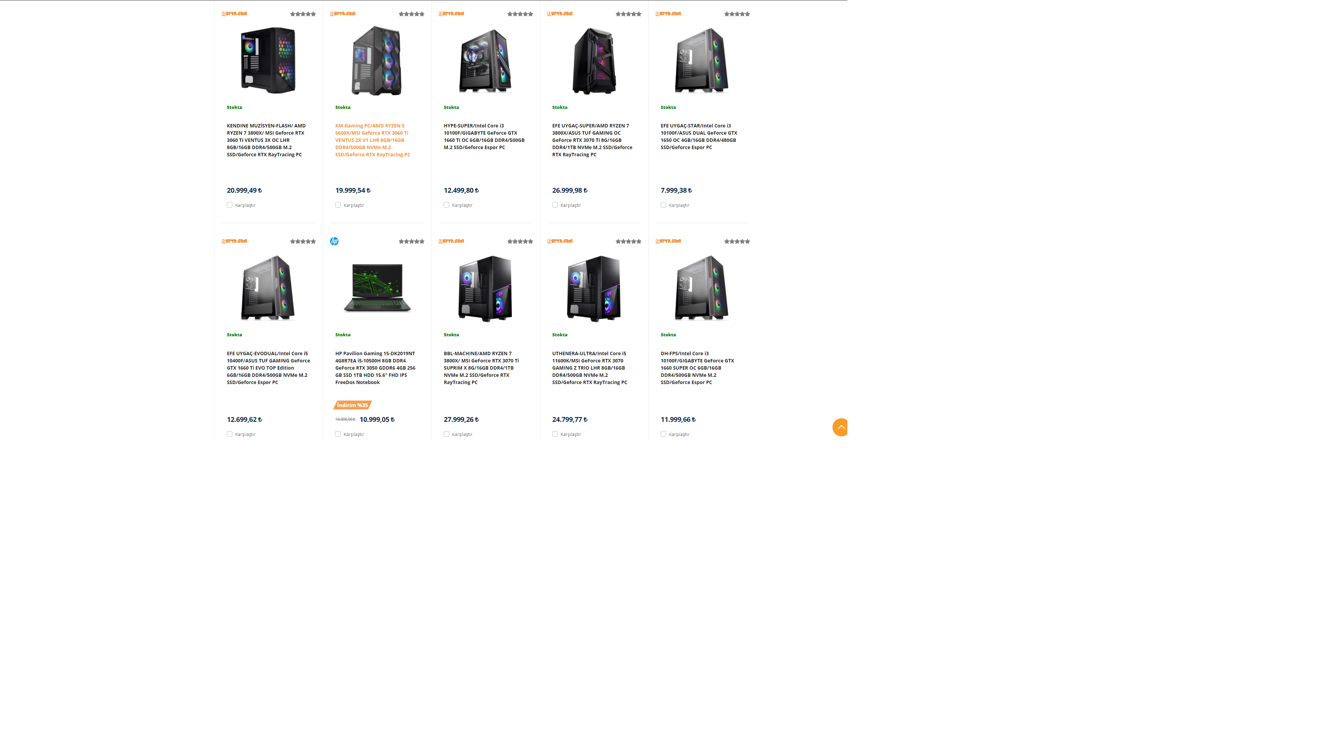The height and width of the screenshot is (742, 1320).
Task: Click the star rating above HYPE-SUPER PC
Action: (520, 14)
